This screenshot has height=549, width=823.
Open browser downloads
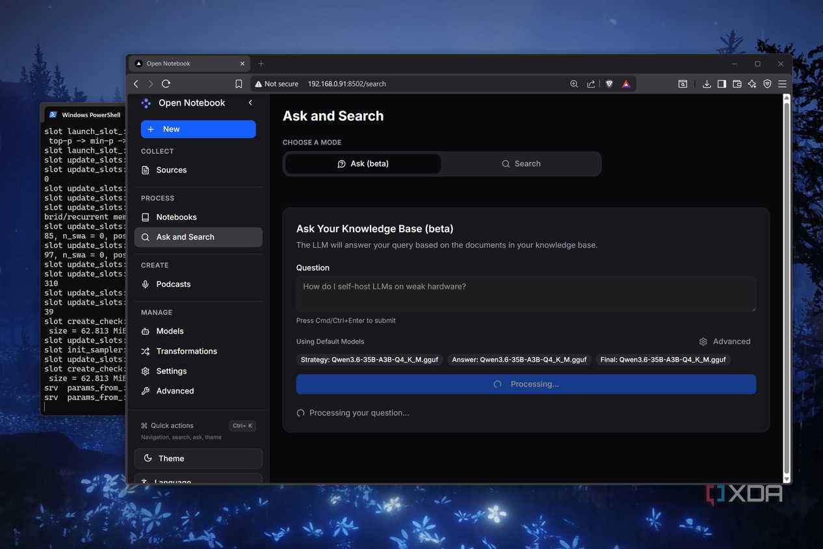coord(707,84)
